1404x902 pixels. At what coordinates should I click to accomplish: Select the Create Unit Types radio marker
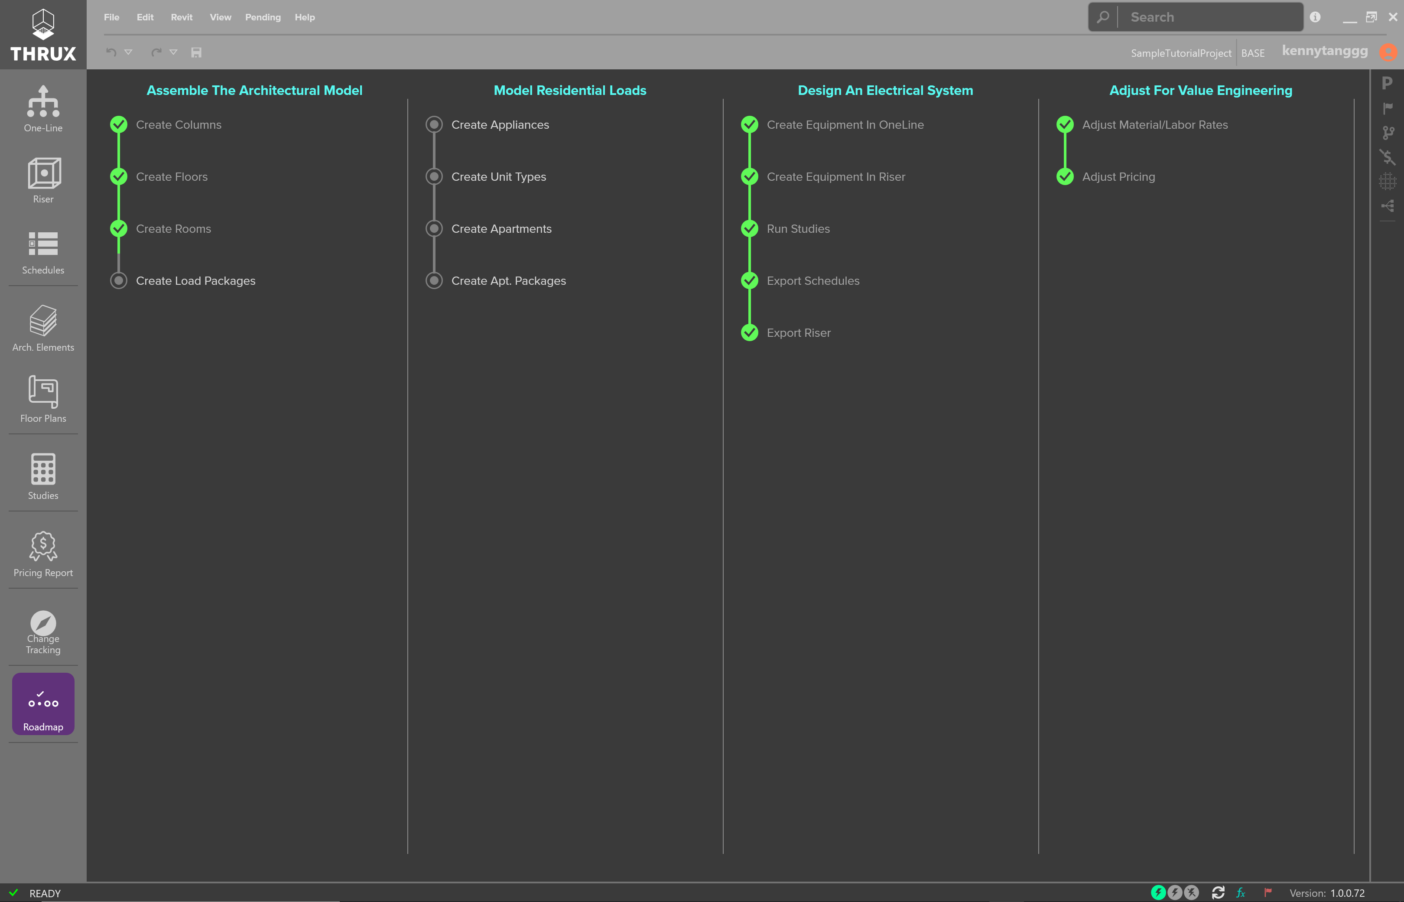coord(434,176)
